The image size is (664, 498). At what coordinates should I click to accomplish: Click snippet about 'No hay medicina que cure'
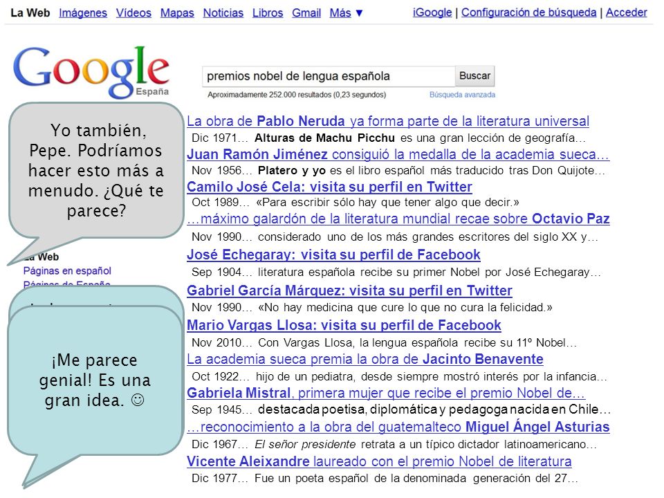(372, 307)
